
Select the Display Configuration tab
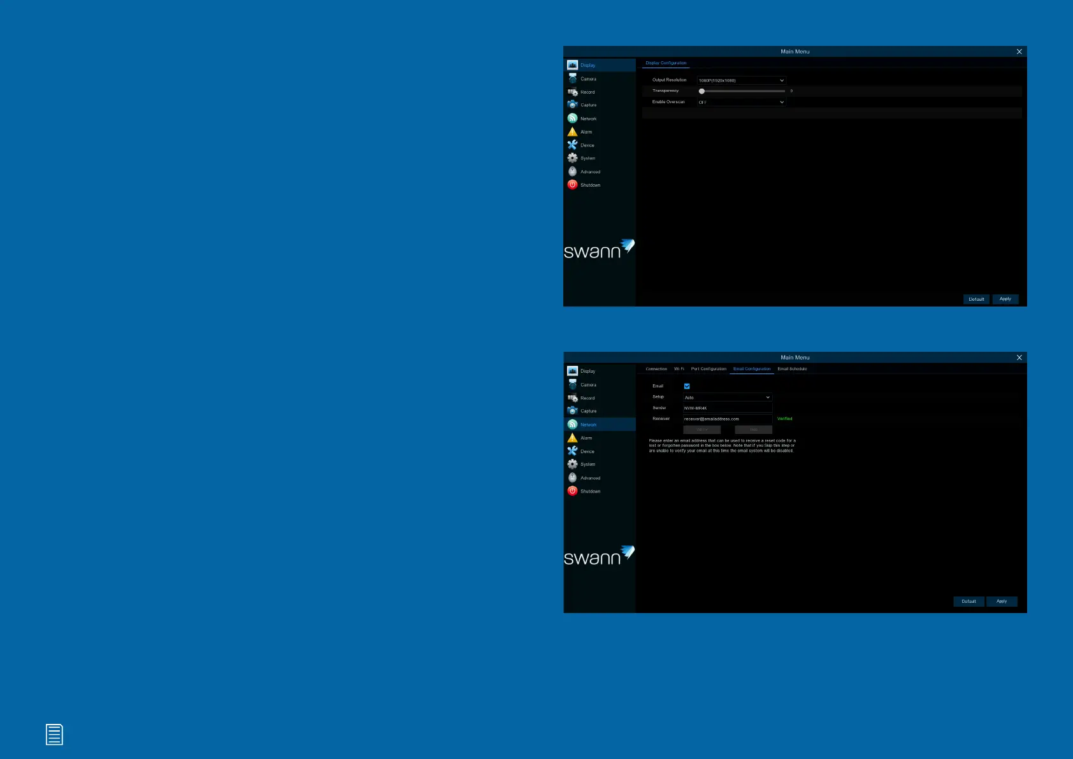(666, 63)
